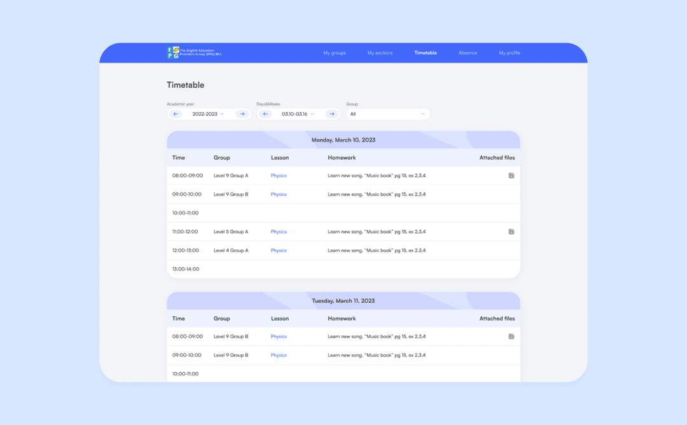Click Monday's Homework column header

coord(342,157)
